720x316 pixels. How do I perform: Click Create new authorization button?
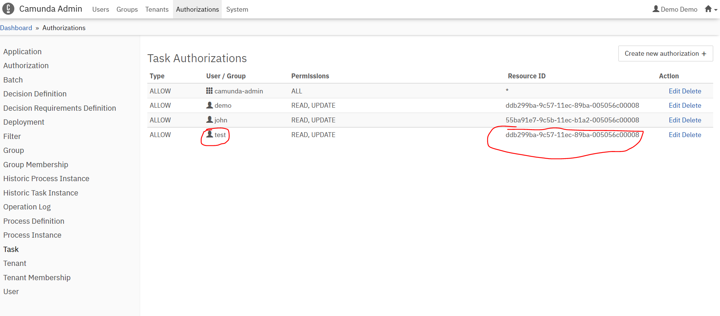click(666, 53)
